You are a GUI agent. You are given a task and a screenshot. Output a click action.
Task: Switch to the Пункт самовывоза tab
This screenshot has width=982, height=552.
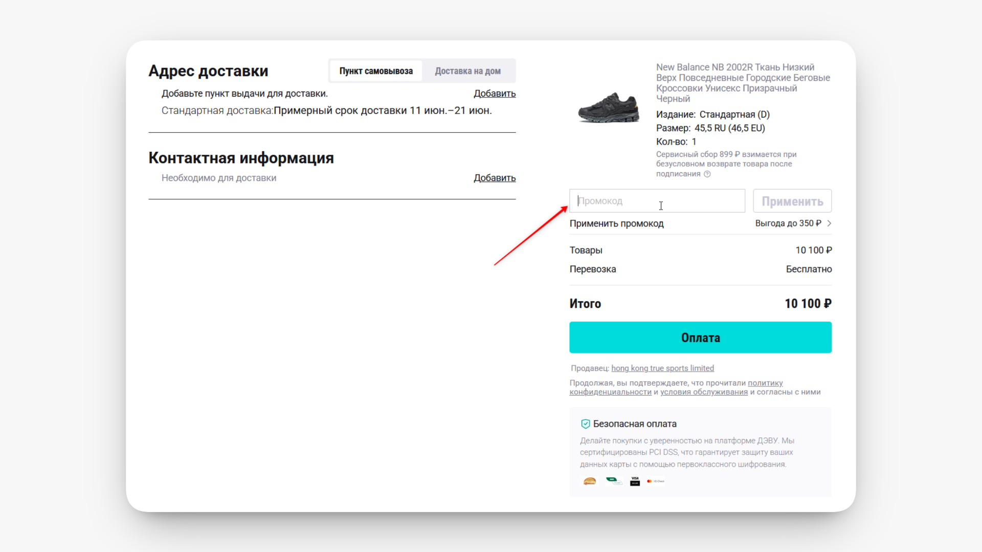click(x=376, y=71)
